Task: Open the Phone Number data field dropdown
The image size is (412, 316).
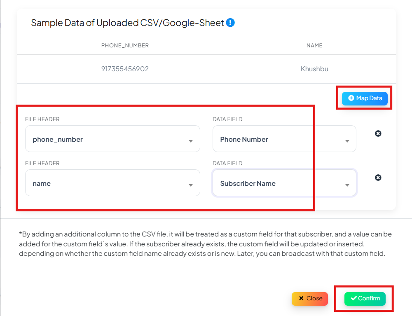Action: (284, 139)
